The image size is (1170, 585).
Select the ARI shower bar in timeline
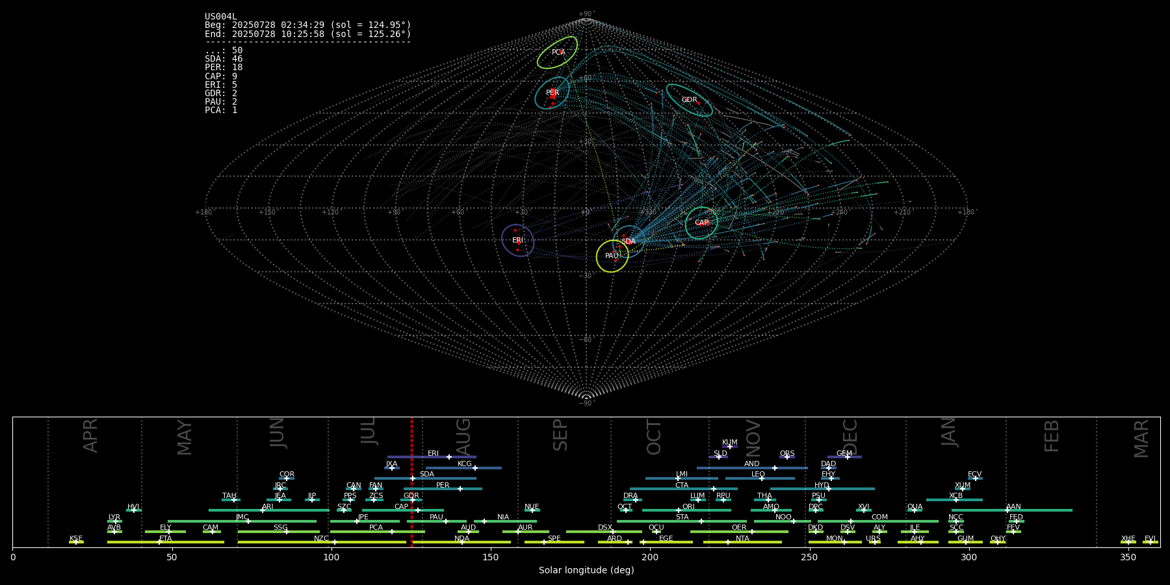[268, 510]
